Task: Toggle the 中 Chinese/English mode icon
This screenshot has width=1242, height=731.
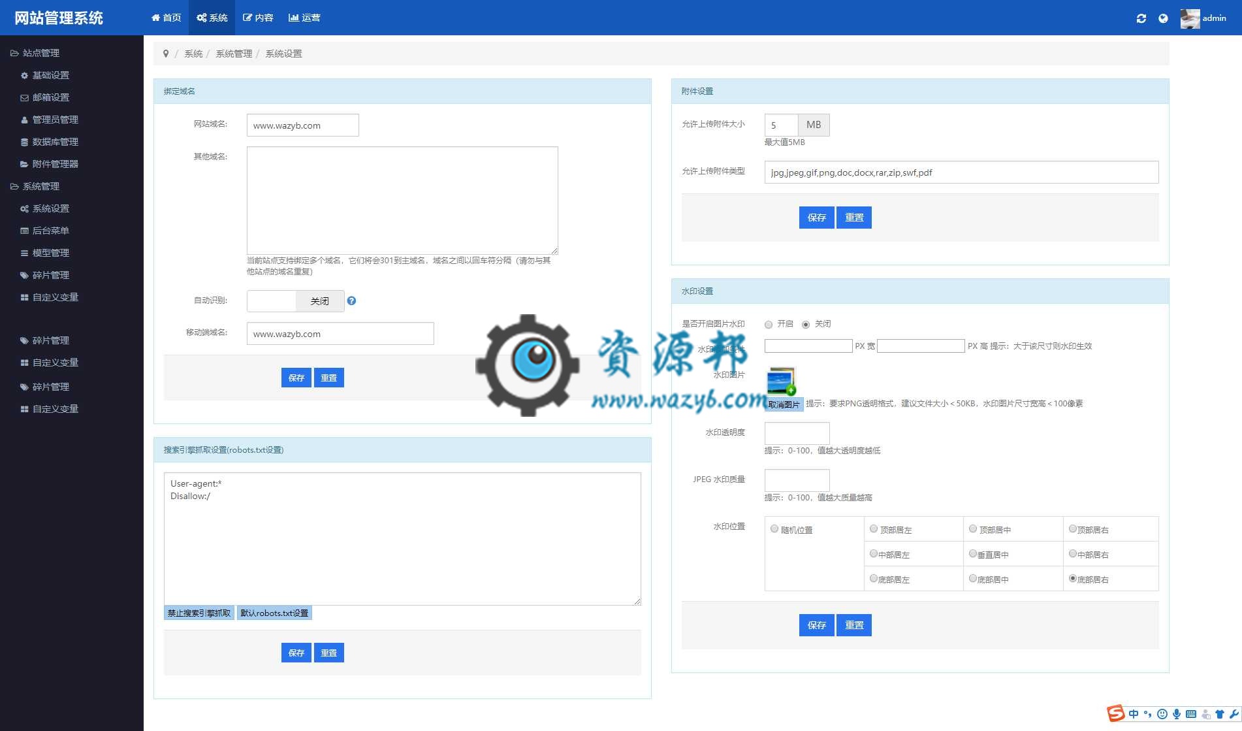Action: (x=1134, y=714)
